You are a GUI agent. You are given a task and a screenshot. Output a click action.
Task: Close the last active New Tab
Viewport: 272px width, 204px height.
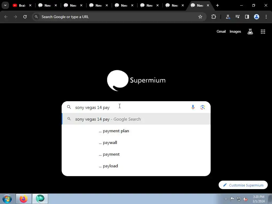tap(208, 5)
